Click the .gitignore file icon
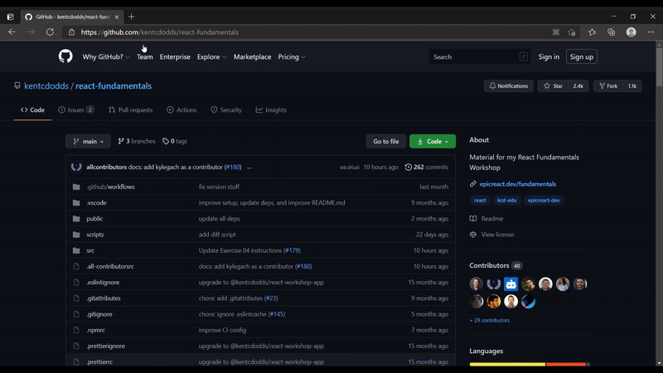 click(x=76, y=314)
